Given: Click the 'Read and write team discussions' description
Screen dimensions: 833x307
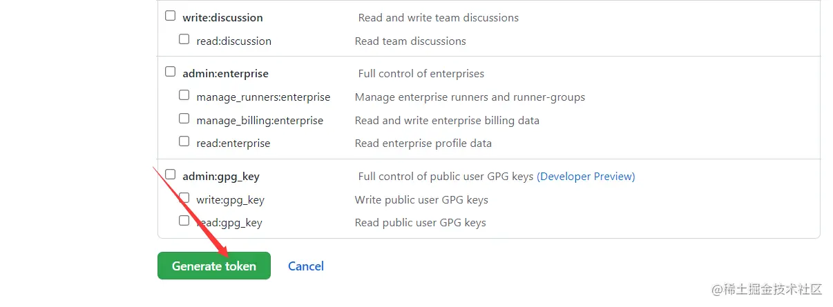Looking at the screenshot, I should (x=438, y=18).
